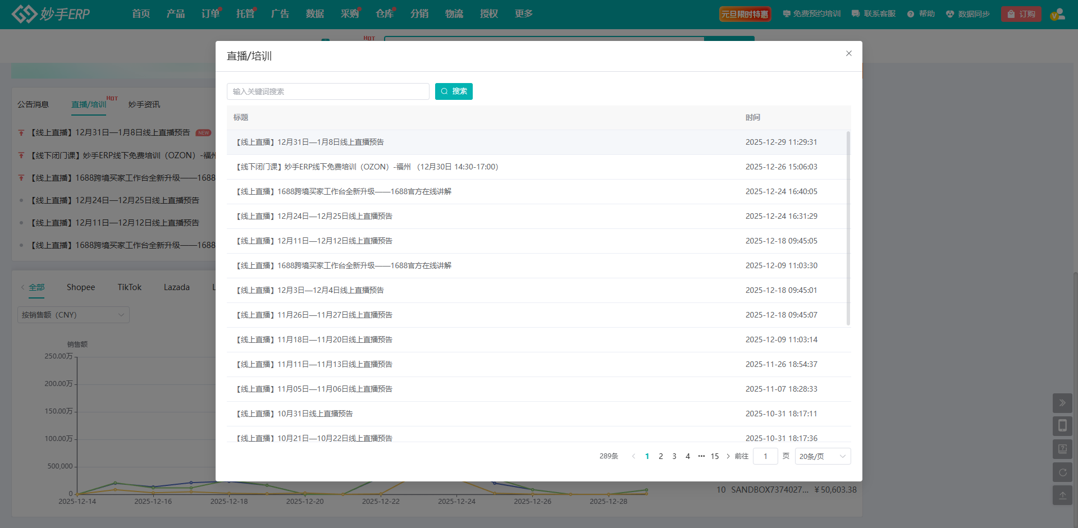Open the user account avatar icon
Viewport: 1078px width, 528px height.
click(1057, 14)
